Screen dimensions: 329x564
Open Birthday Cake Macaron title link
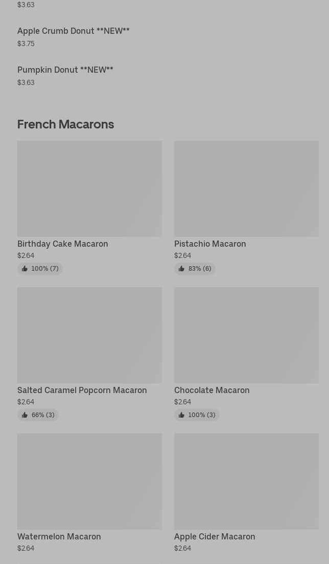click(63, 244)
